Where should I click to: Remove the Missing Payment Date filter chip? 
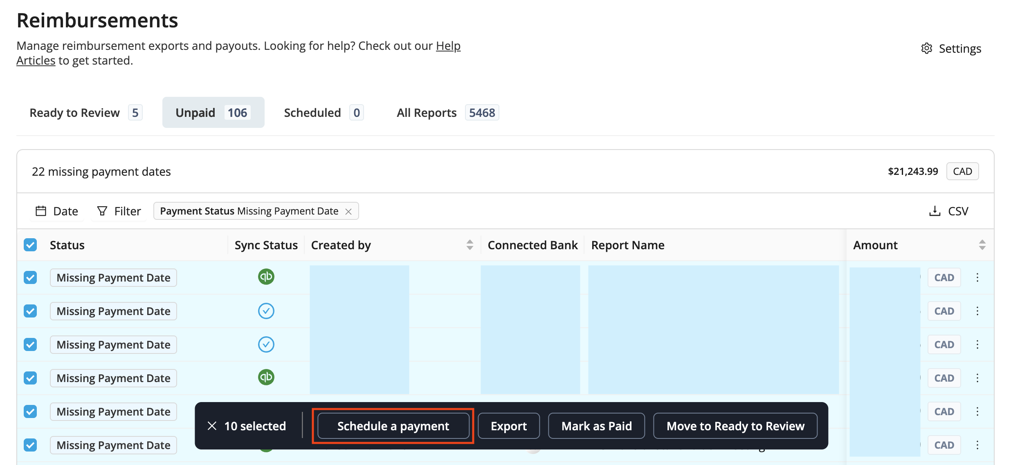(348, 212)
